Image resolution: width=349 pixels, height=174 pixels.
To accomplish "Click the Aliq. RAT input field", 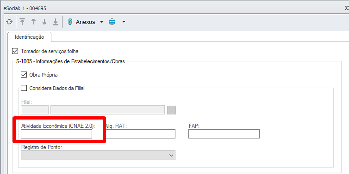I will click(x=140, y=134).
